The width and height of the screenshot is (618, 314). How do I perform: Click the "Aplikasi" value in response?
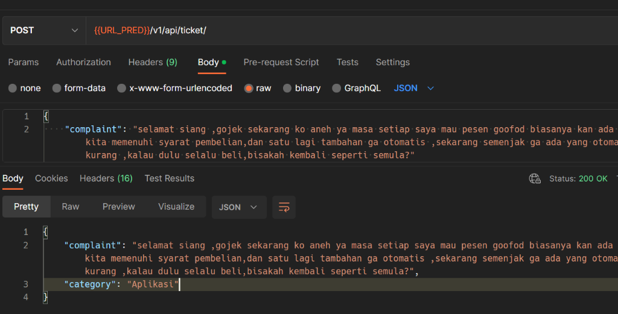pyautogui.click(x=153, y=284)
